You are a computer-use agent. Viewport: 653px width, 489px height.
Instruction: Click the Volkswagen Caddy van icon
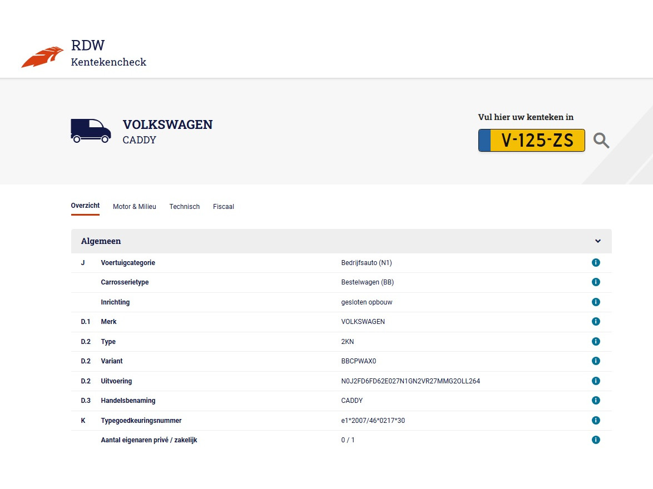click(91, 131)
